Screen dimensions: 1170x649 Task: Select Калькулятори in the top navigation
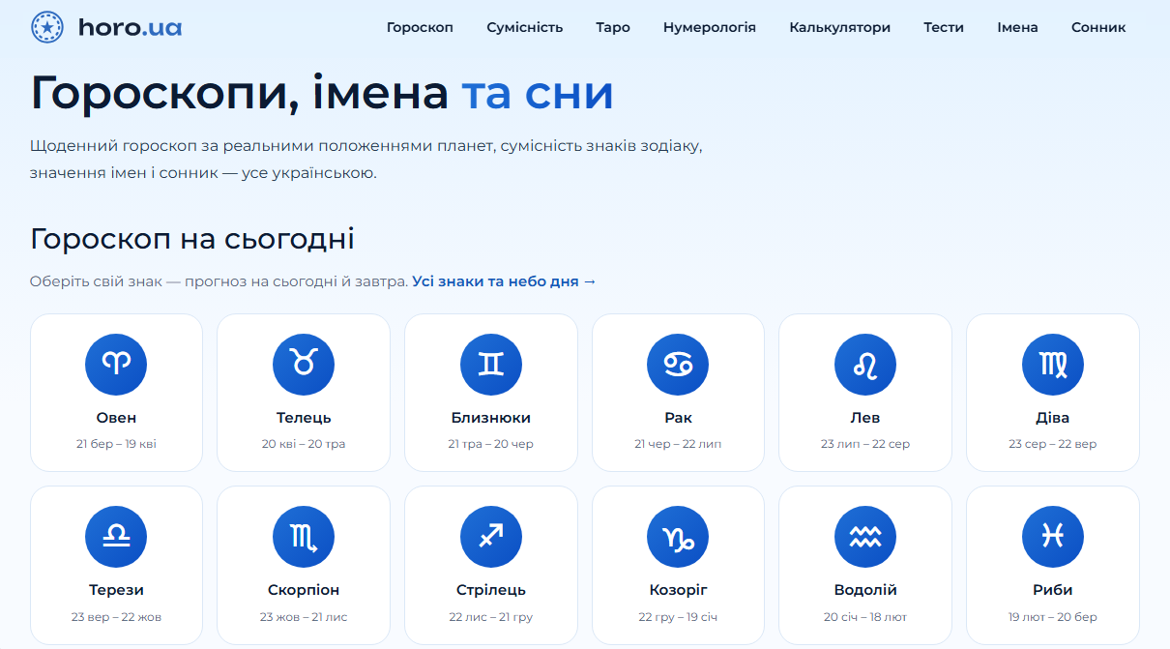[x=839, y=27]
